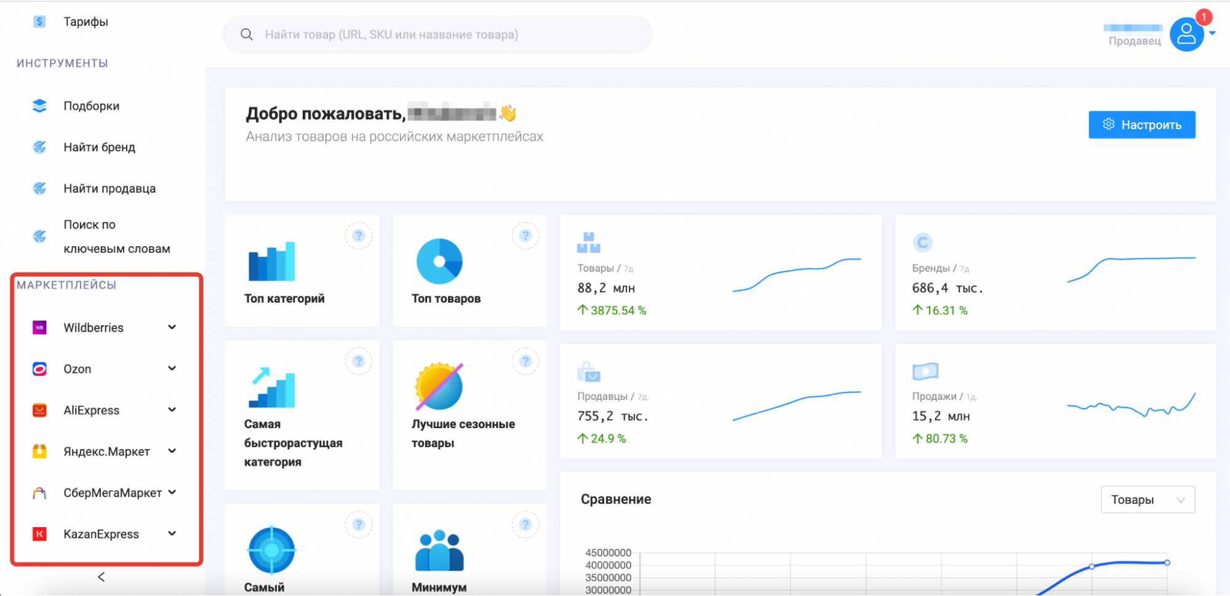Show help for Топ категорий card
This screenshot has height=596, width=1230.
click(x=359, y=236)
